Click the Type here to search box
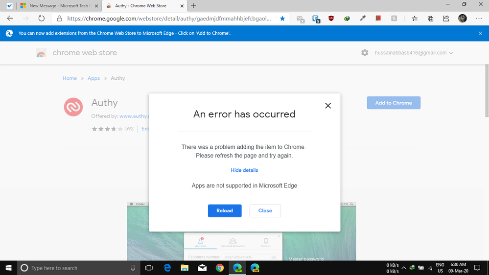Image resolution: width=489 pixels, height=275 pixels. pos(78,268)
